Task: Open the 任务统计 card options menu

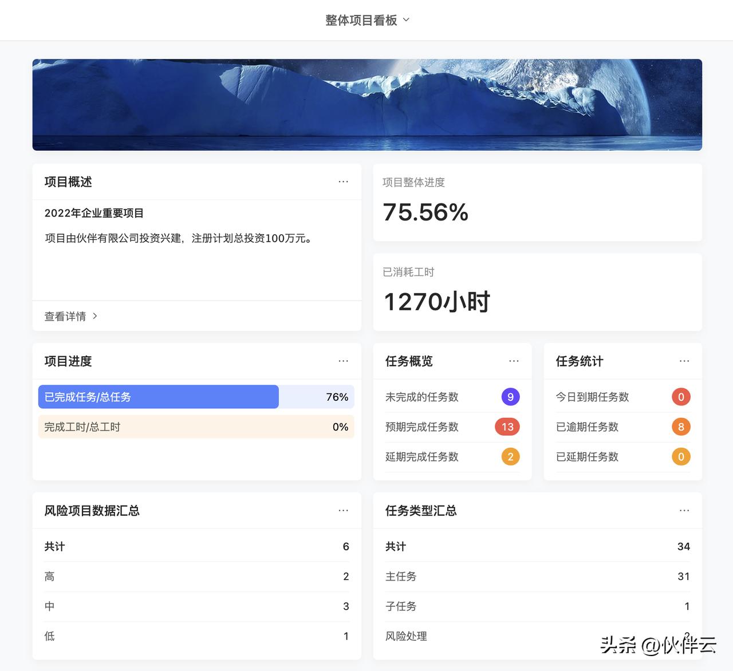Action: (x=684, y=361)
